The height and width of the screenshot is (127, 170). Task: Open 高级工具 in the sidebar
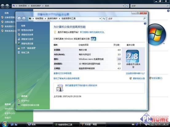pos(25,52)
